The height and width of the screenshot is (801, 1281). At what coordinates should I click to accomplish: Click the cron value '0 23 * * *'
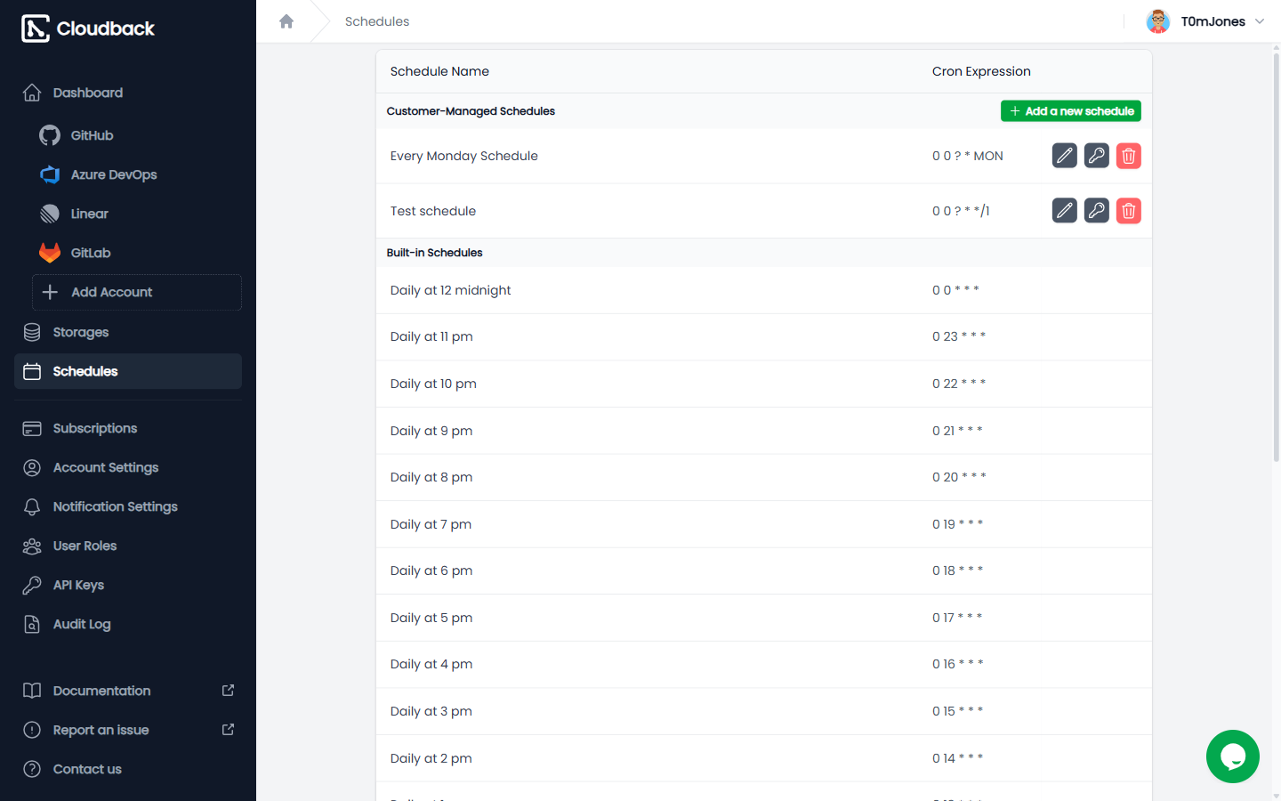point(959,336)
